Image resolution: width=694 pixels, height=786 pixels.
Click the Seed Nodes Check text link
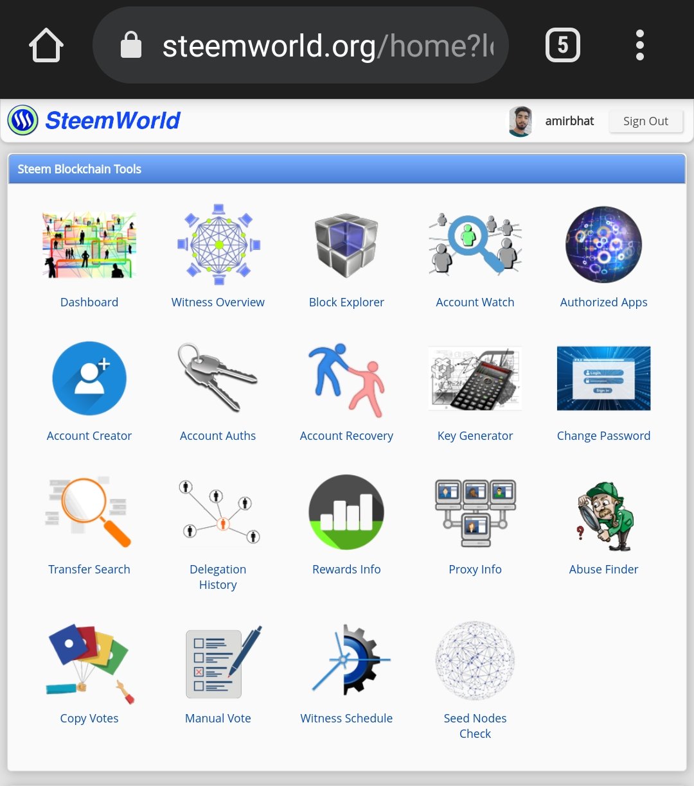(475, 726)
